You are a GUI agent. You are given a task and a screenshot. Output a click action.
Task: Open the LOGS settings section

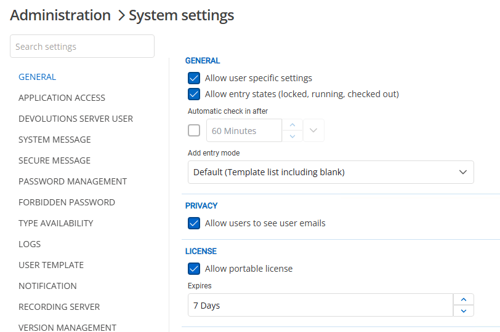coord(30,244)
